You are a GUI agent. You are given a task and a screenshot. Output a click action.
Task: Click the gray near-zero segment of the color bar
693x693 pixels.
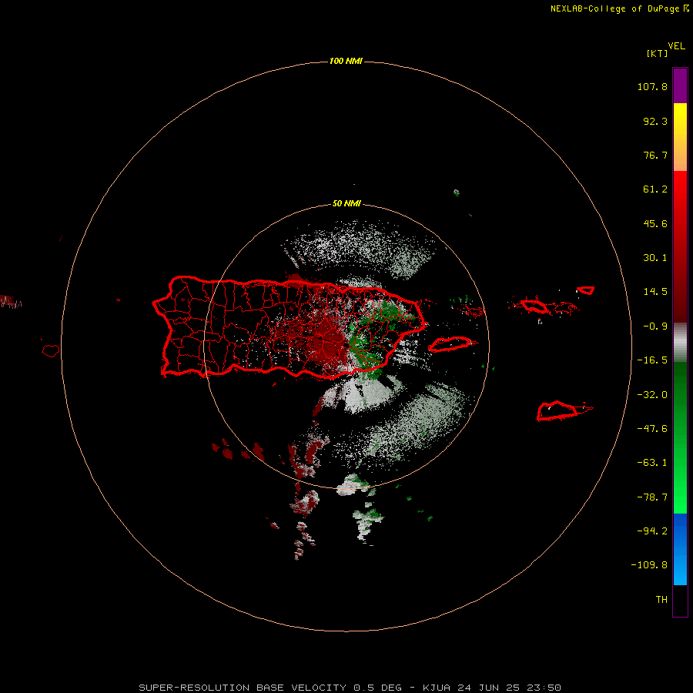tap(680, 343)
